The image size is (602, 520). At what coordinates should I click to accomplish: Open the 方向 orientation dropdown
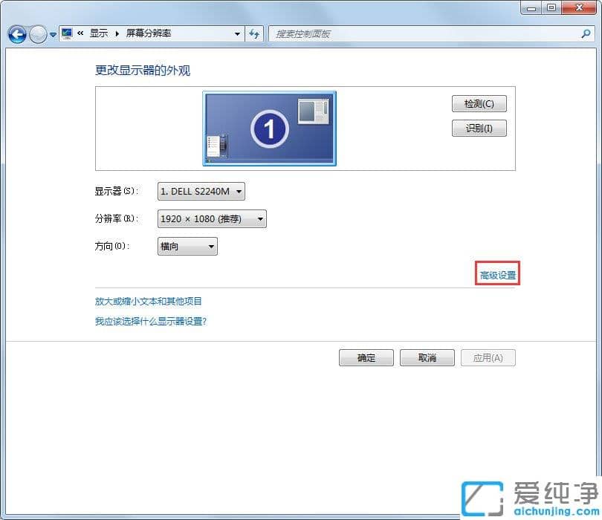[211, 246]
